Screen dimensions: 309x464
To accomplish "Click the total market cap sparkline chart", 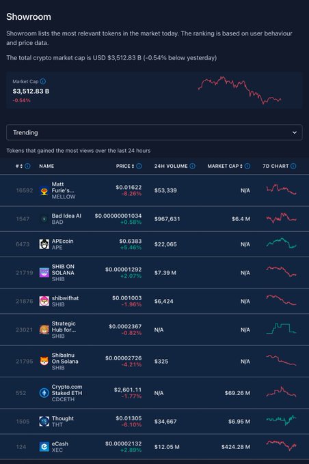I will [x=239, y=90].
